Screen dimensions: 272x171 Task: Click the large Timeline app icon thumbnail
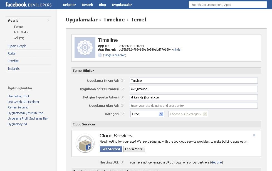click(85, 48)
